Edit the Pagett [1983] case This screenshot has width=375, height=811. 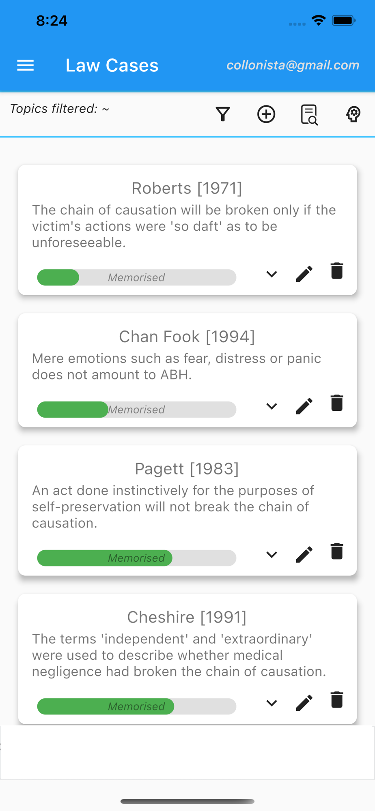click(x=304, y=554)
